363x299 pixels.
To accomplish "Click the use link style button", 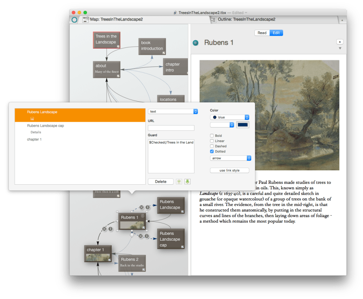I will click(x=230, y=170).
